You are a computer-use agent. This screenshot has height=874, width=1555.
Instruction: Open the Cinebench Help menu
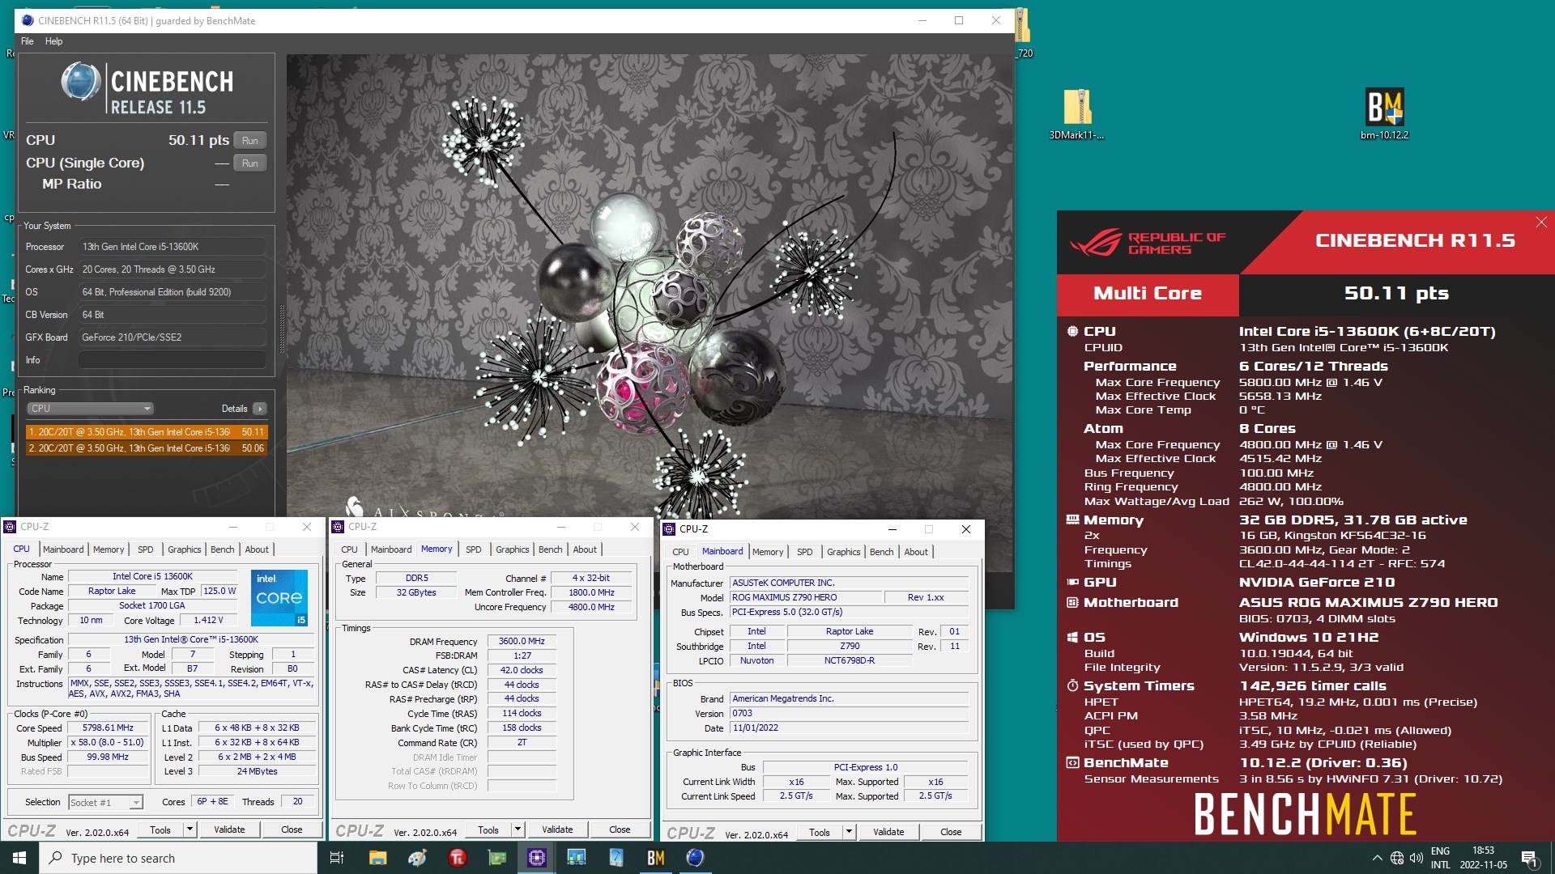pos(53,41)
